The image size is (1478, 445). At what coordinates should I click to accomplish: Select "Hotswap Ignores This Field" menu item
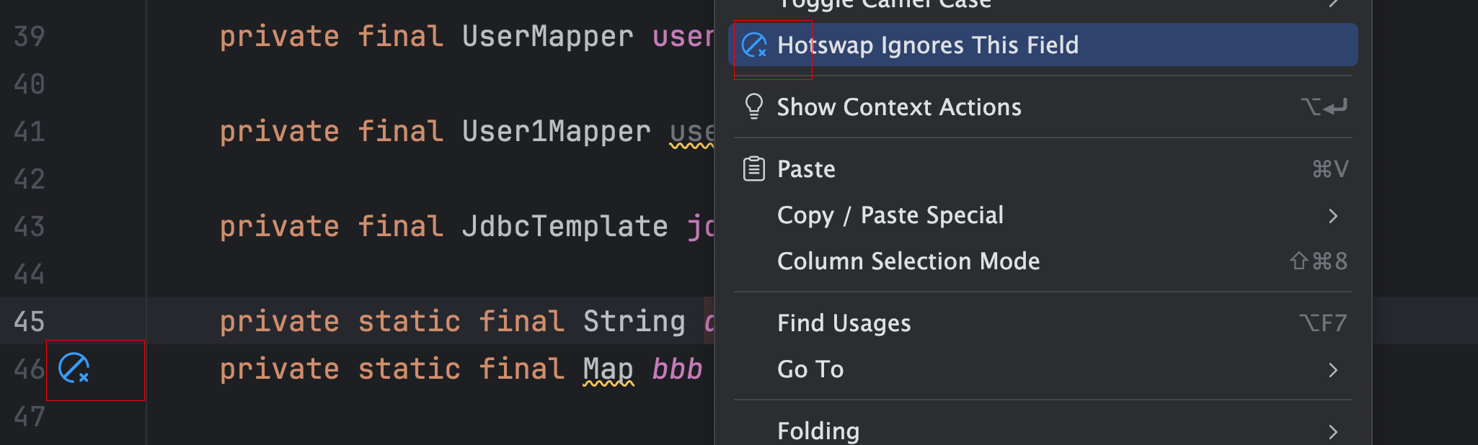(x=927, y=45)
